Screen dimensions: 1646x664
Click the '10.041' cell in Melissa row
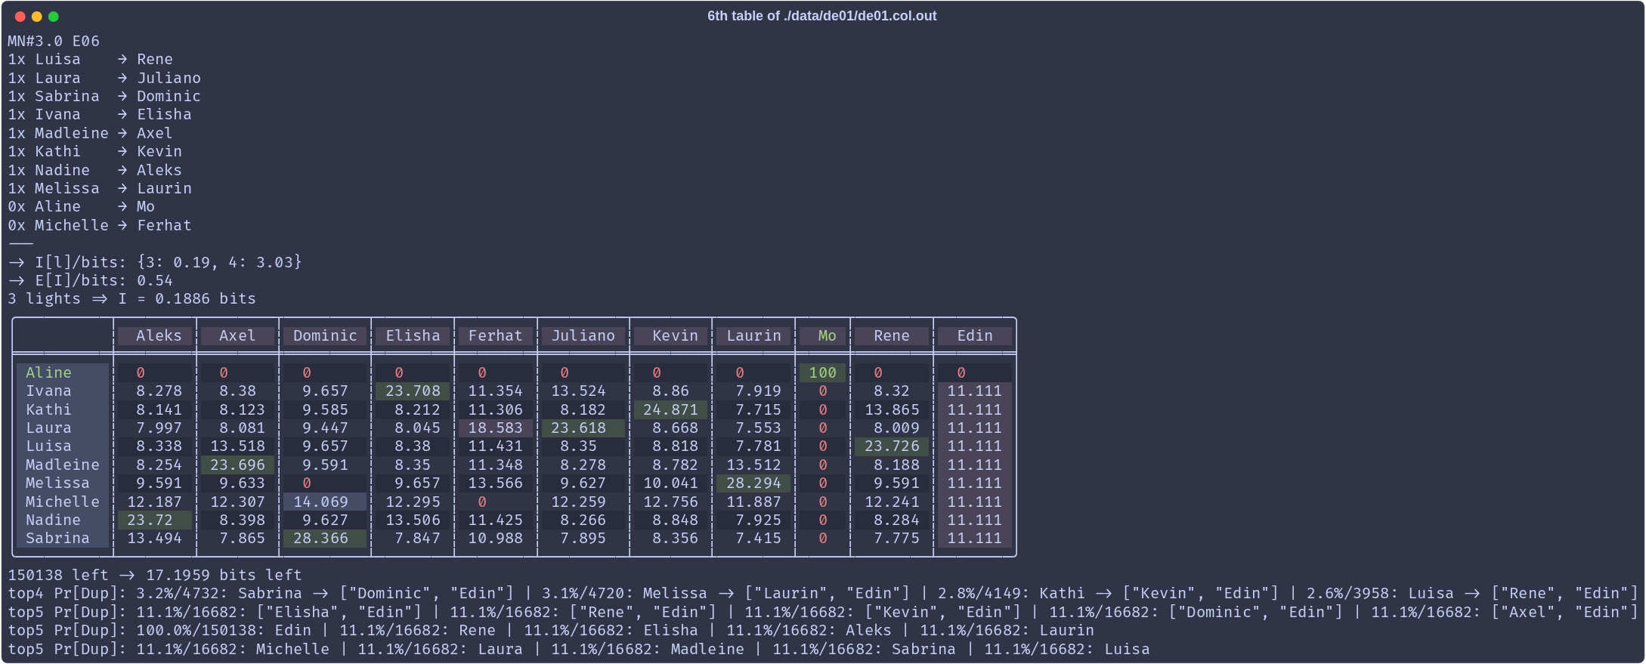tap(670, 483)
